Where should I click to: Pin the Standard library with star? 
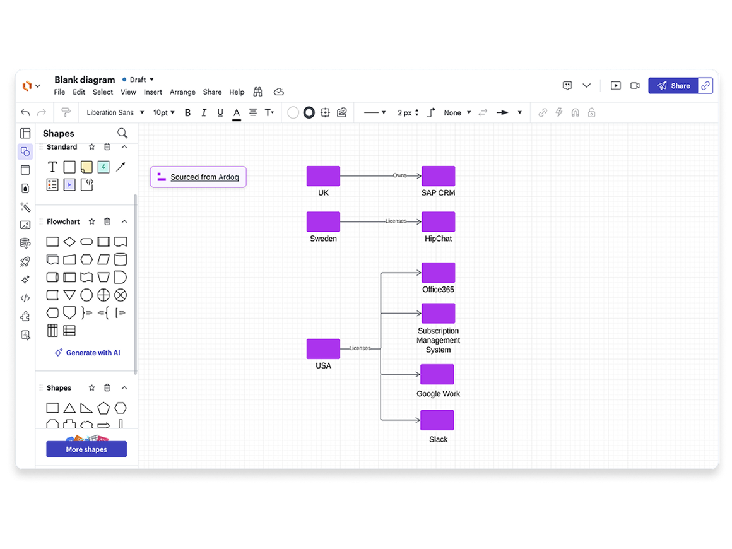92,146
